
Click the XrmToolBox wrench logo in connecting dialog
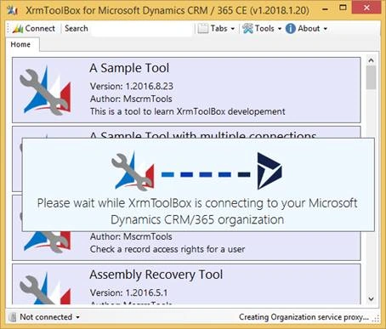133,171
